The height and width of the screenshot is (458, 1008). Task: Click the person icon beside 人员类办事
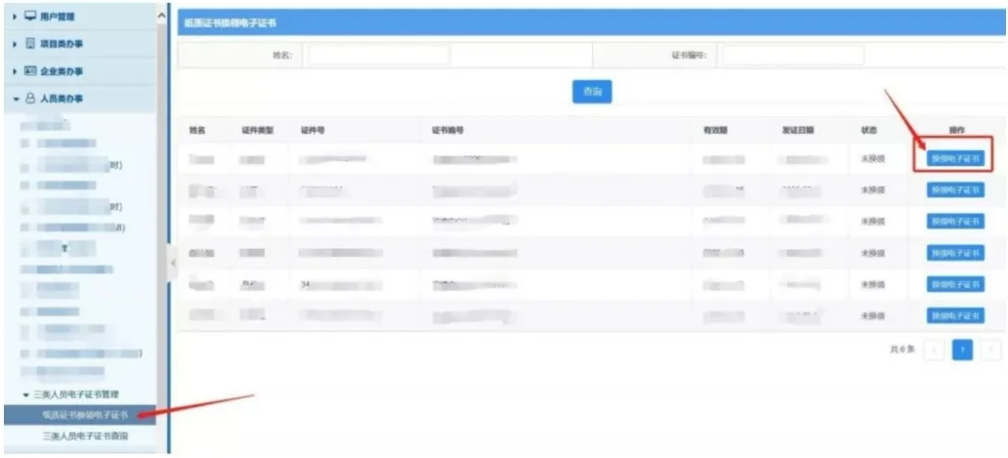[28, 99]
